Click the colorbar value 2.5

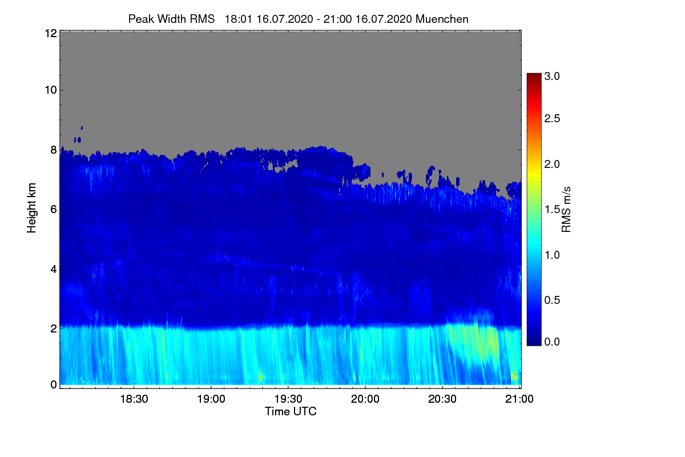[x=552, y=118]
